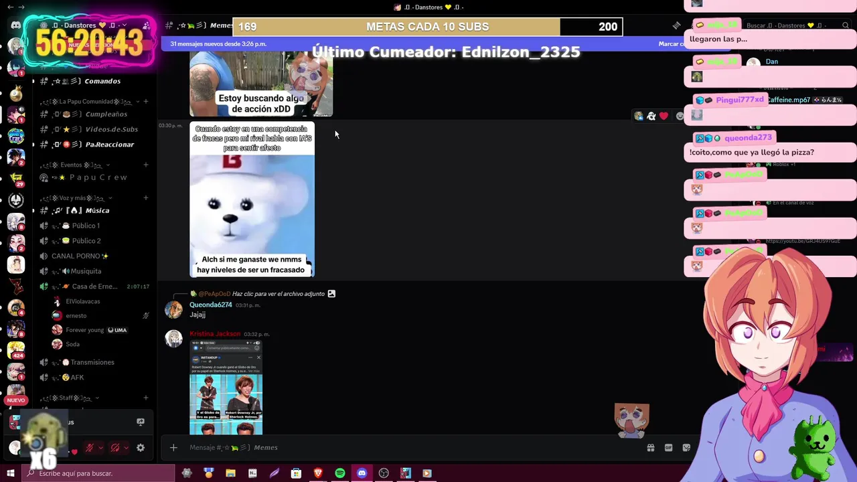
Task: Click Discord icon in taskbar
Action: tap(362, 473)
